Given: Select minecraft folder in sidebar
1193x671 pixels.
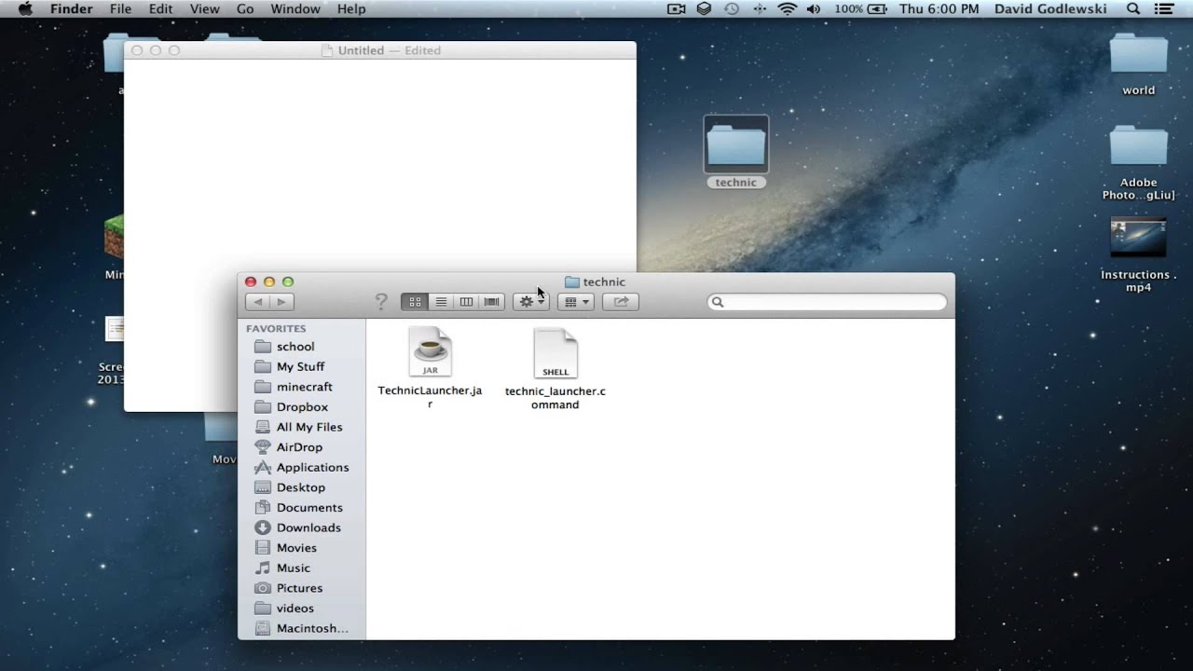Looking at the screenshot, I should (303, 387).
